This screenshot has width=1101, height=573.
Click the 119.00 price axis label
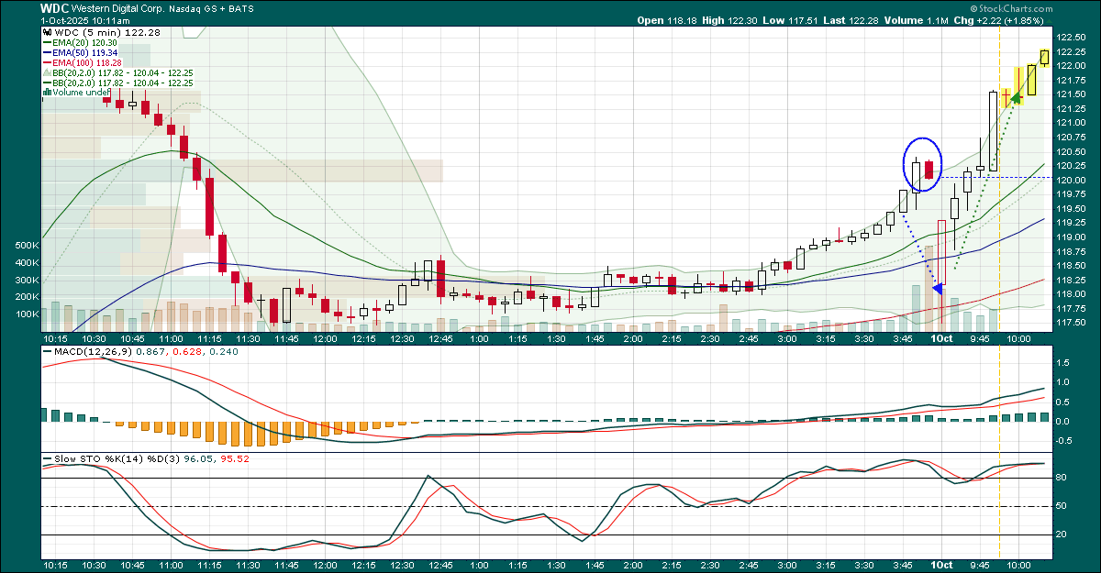[1071, 237]
